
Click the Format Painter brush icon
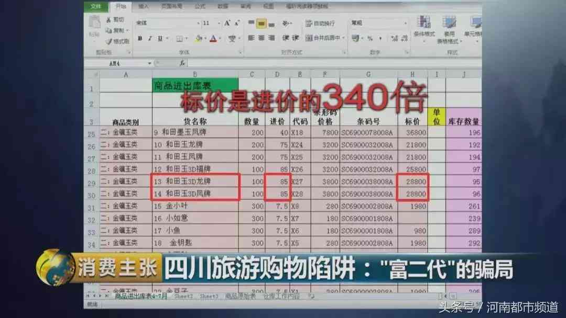click(108, 41)
